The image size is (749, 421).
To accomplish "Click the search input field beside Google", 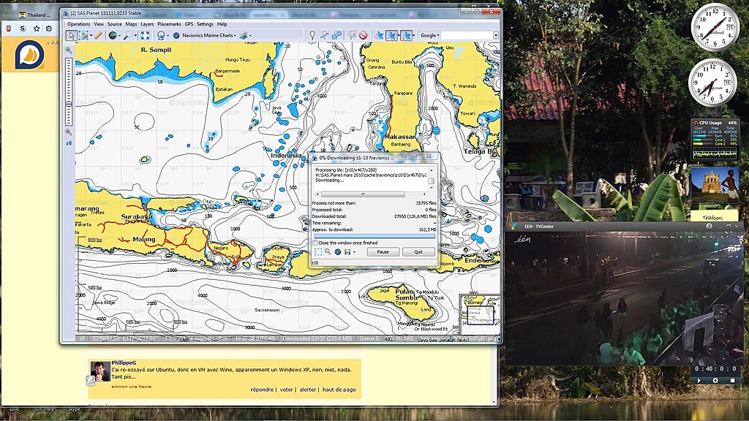I will point(467,35).
